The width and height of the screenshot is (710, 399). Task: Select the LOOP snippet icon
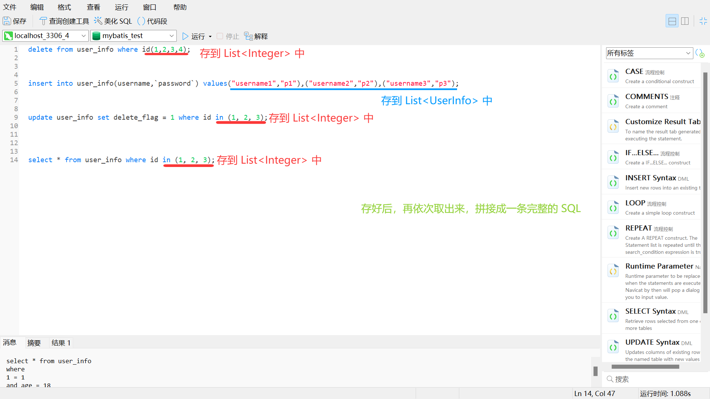[613, 208]
